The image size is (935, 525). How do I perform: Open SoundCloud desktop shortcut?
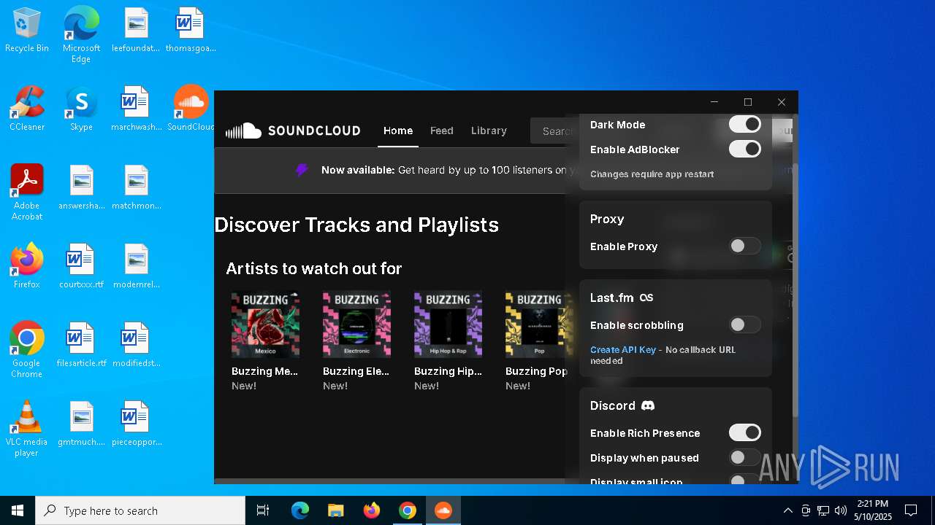[191, 109]
